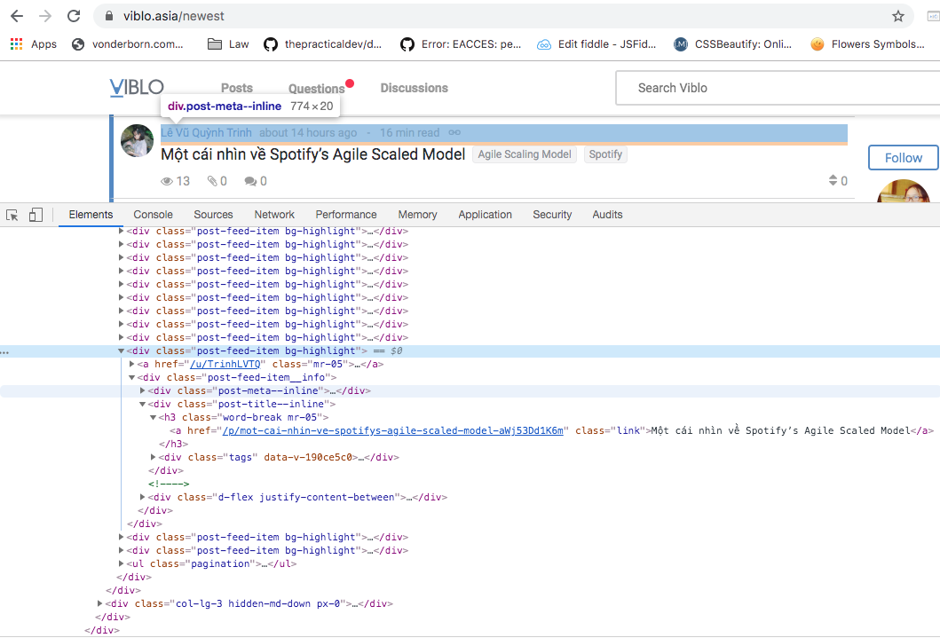Expand the ul pagination node
The width and height of the screenshot is (940, 638).
pos(122,563)
